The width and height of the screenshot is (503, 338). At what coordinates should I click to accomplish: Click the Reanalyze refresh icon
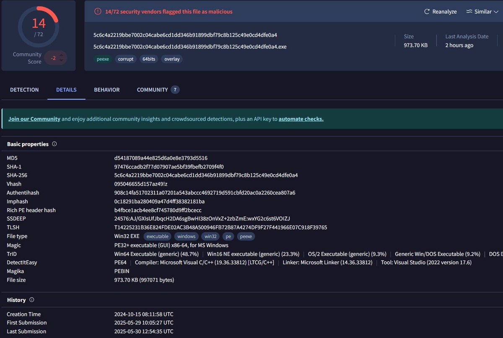[x=427, y=12]
